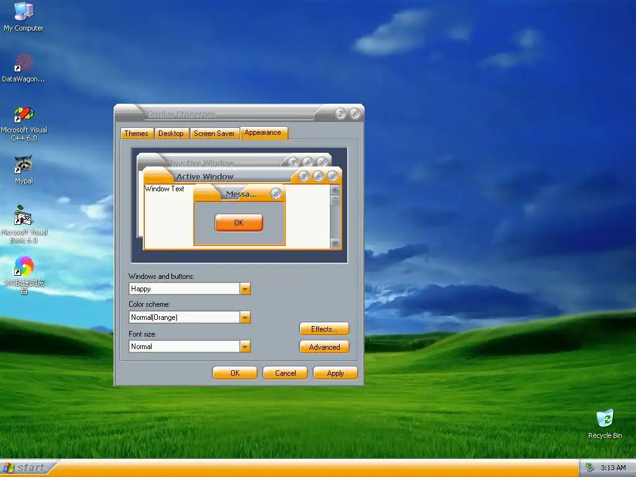The image size is (636, 477).
Task: Click the Apply button
Action: 335,373
